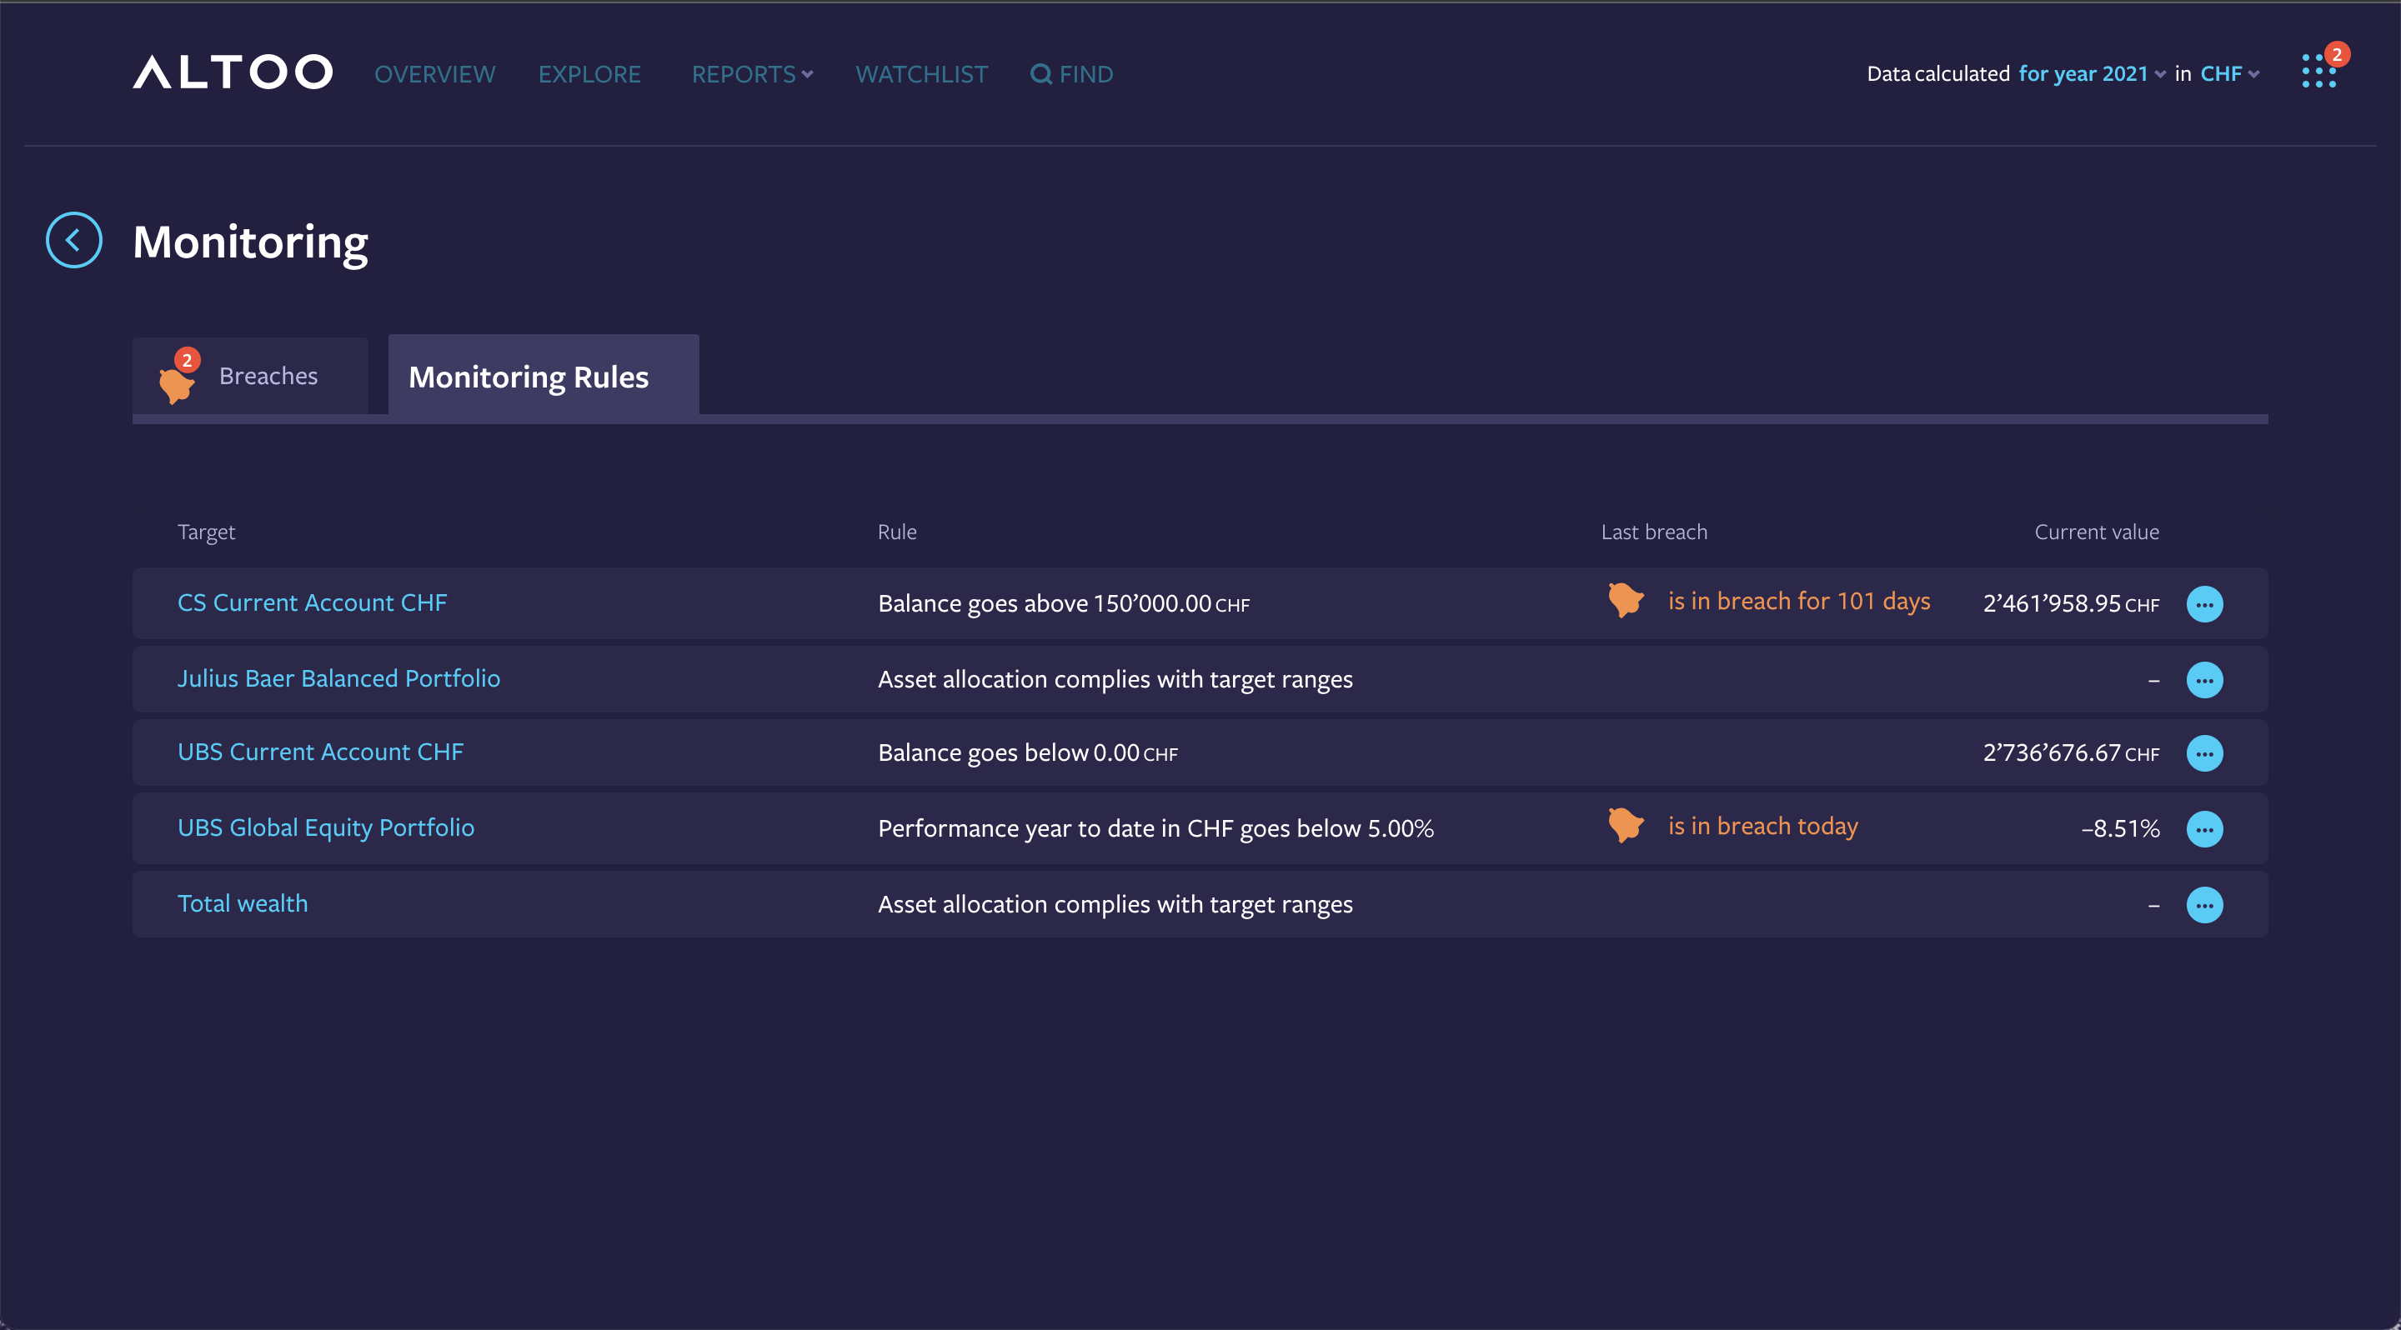Click 'Performance year to date in CHF' rule
The width and height of the screenshot is (2401, 1330).
point(1155,829)
